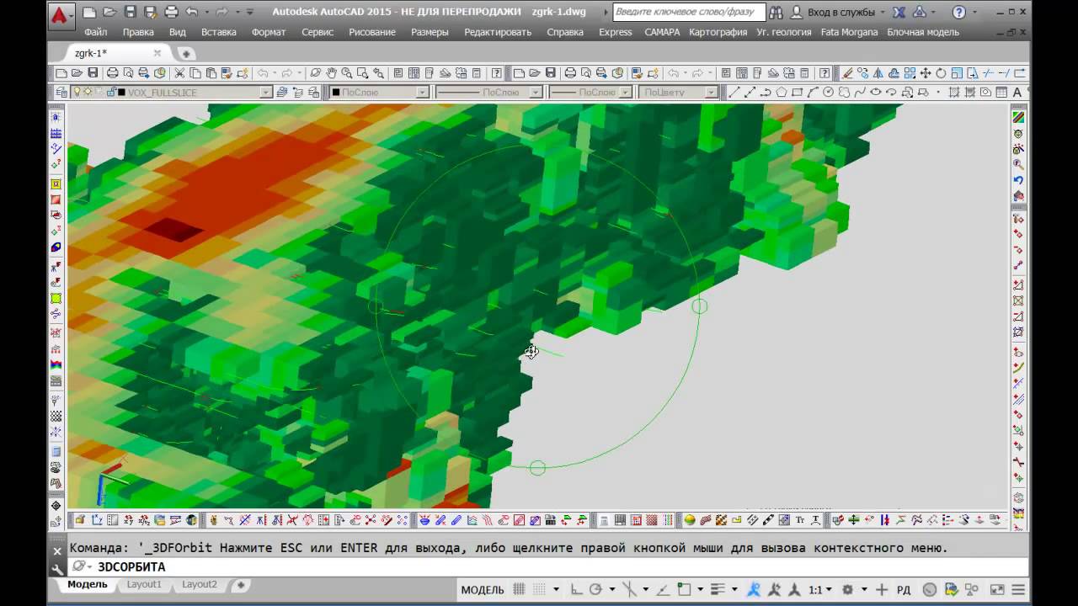Viewport: 1078px width, 606px height.
Task: Click the undo curved arrow on the right-hand toolbar
Action: click(x=1018, y=180)
